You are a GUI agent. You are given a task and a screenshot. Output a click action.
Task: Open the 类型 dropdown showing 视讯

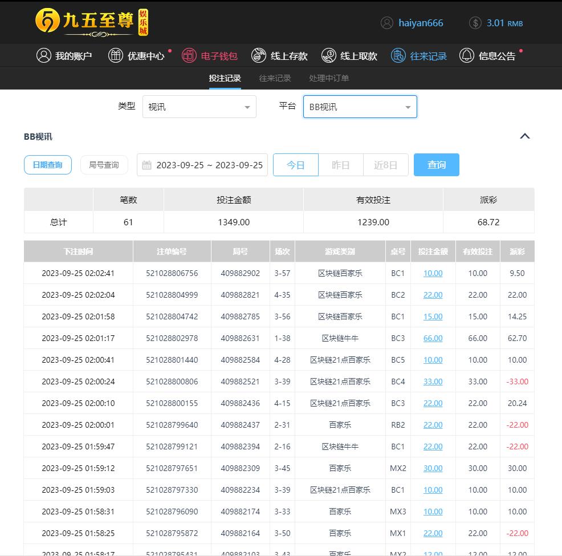click(x=199, y=107)
